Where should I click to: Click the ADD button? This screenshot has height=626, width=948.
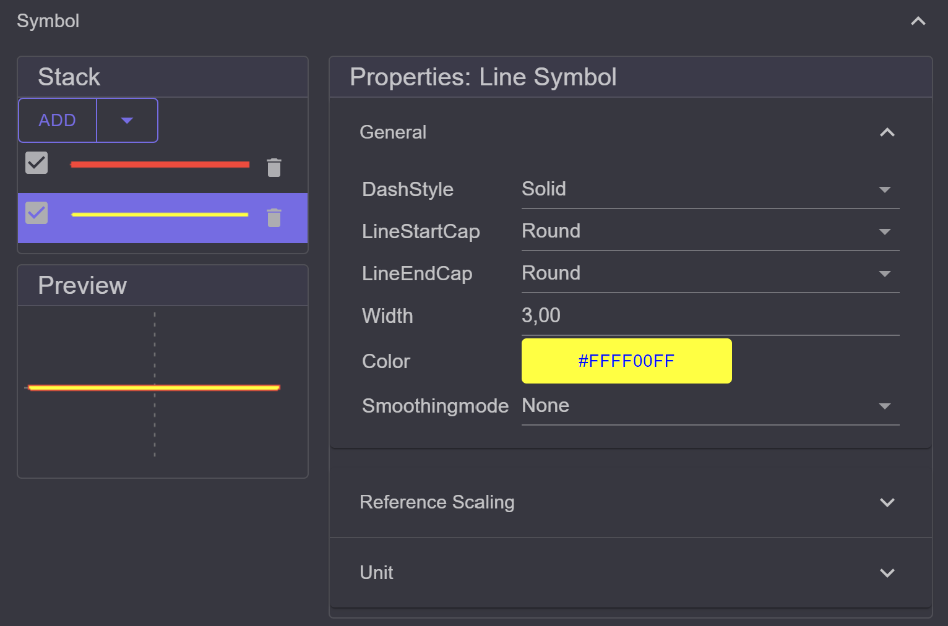pyautogui.click(x=58, y=120)
